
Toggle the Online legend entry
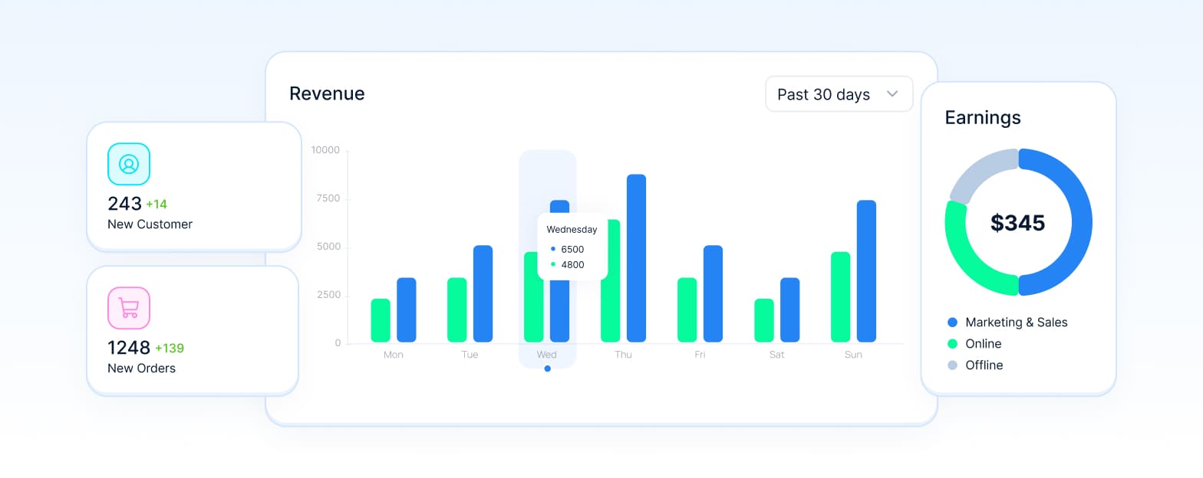[983, 344]
